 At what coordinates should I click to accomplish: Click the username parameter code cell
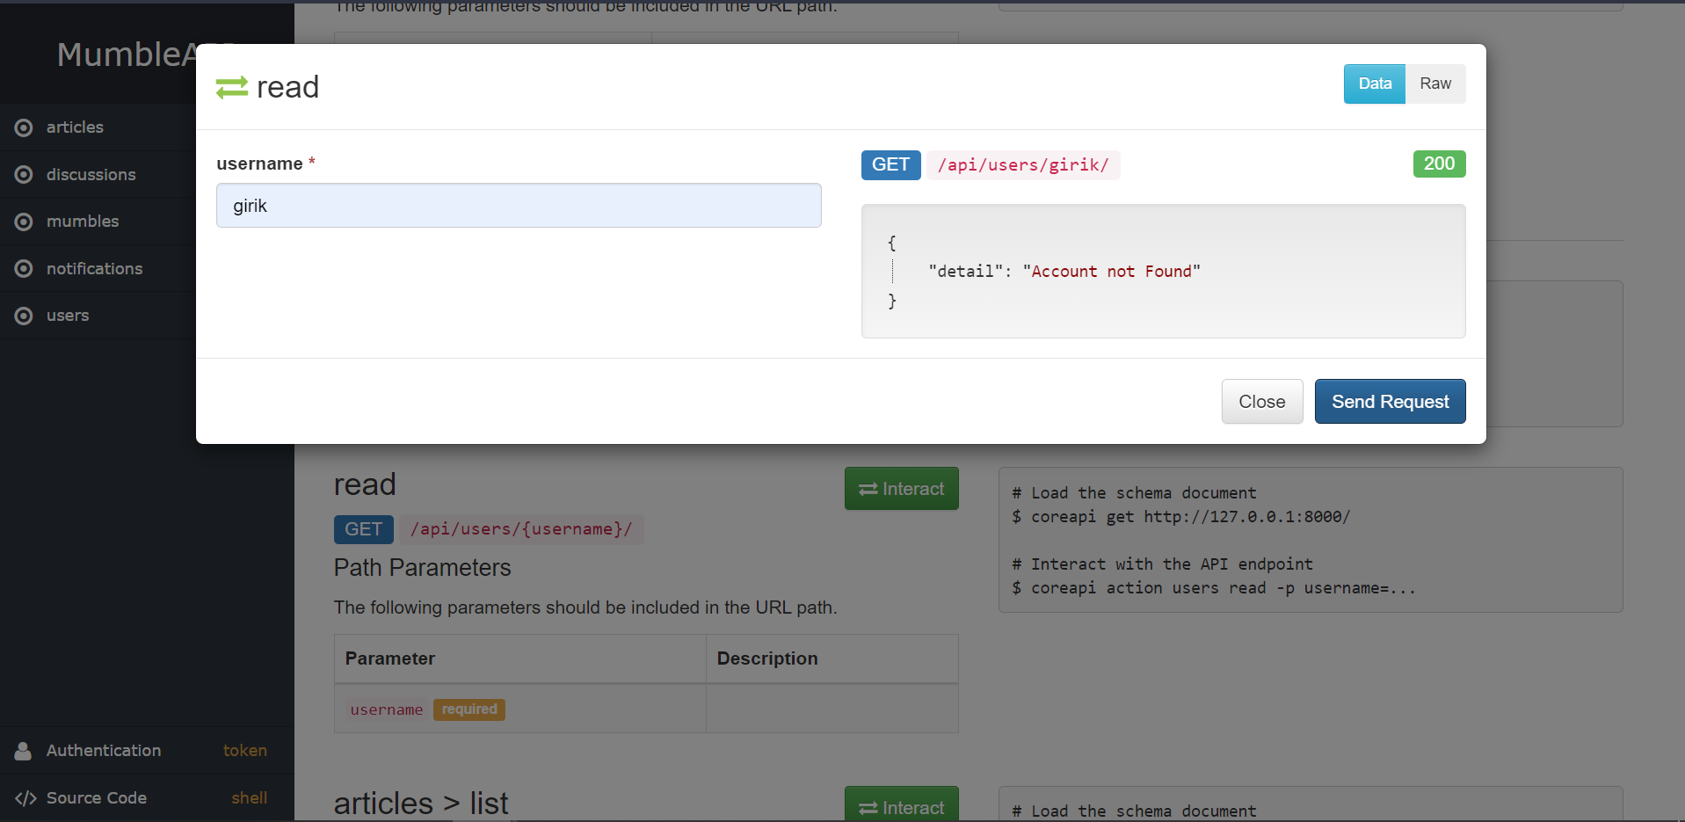tap(386, 709)
